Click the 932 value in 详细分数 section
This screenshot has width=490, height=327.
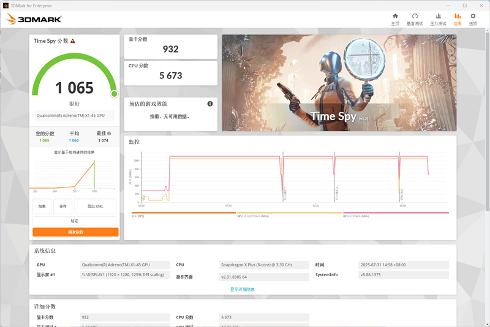click(125, 317)
